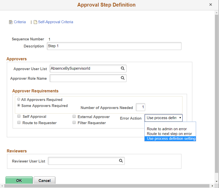The image size is (219, 188).
Task: Open the Approver Role Name search lookup
Action: [123, 78]
